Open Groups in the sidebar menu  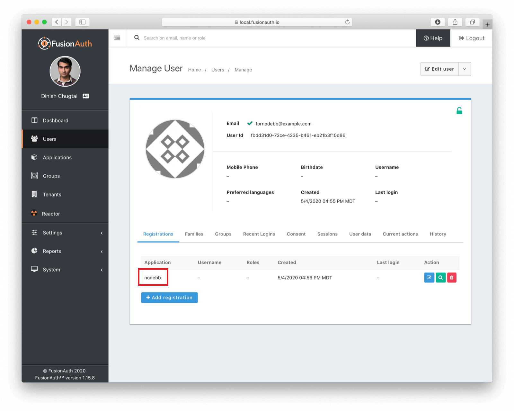click(65, 176)
